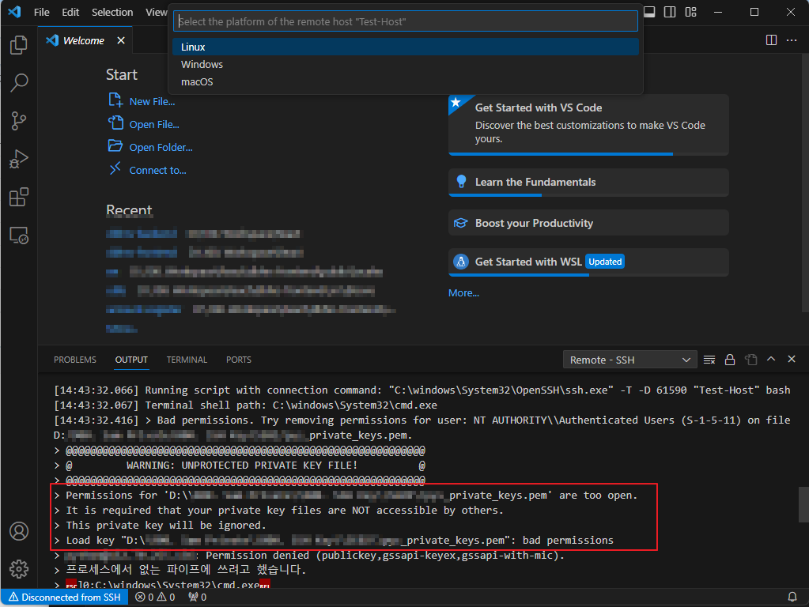Click the Disconnected from SSH status item
Screen dimensions: 809x607
click(65, 597)
